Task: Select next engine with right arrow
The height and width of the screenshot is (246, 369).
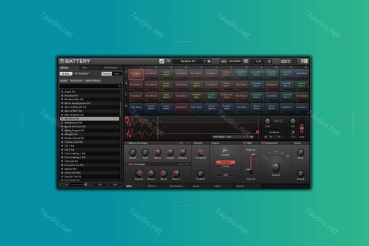Action: click(233, 152)
